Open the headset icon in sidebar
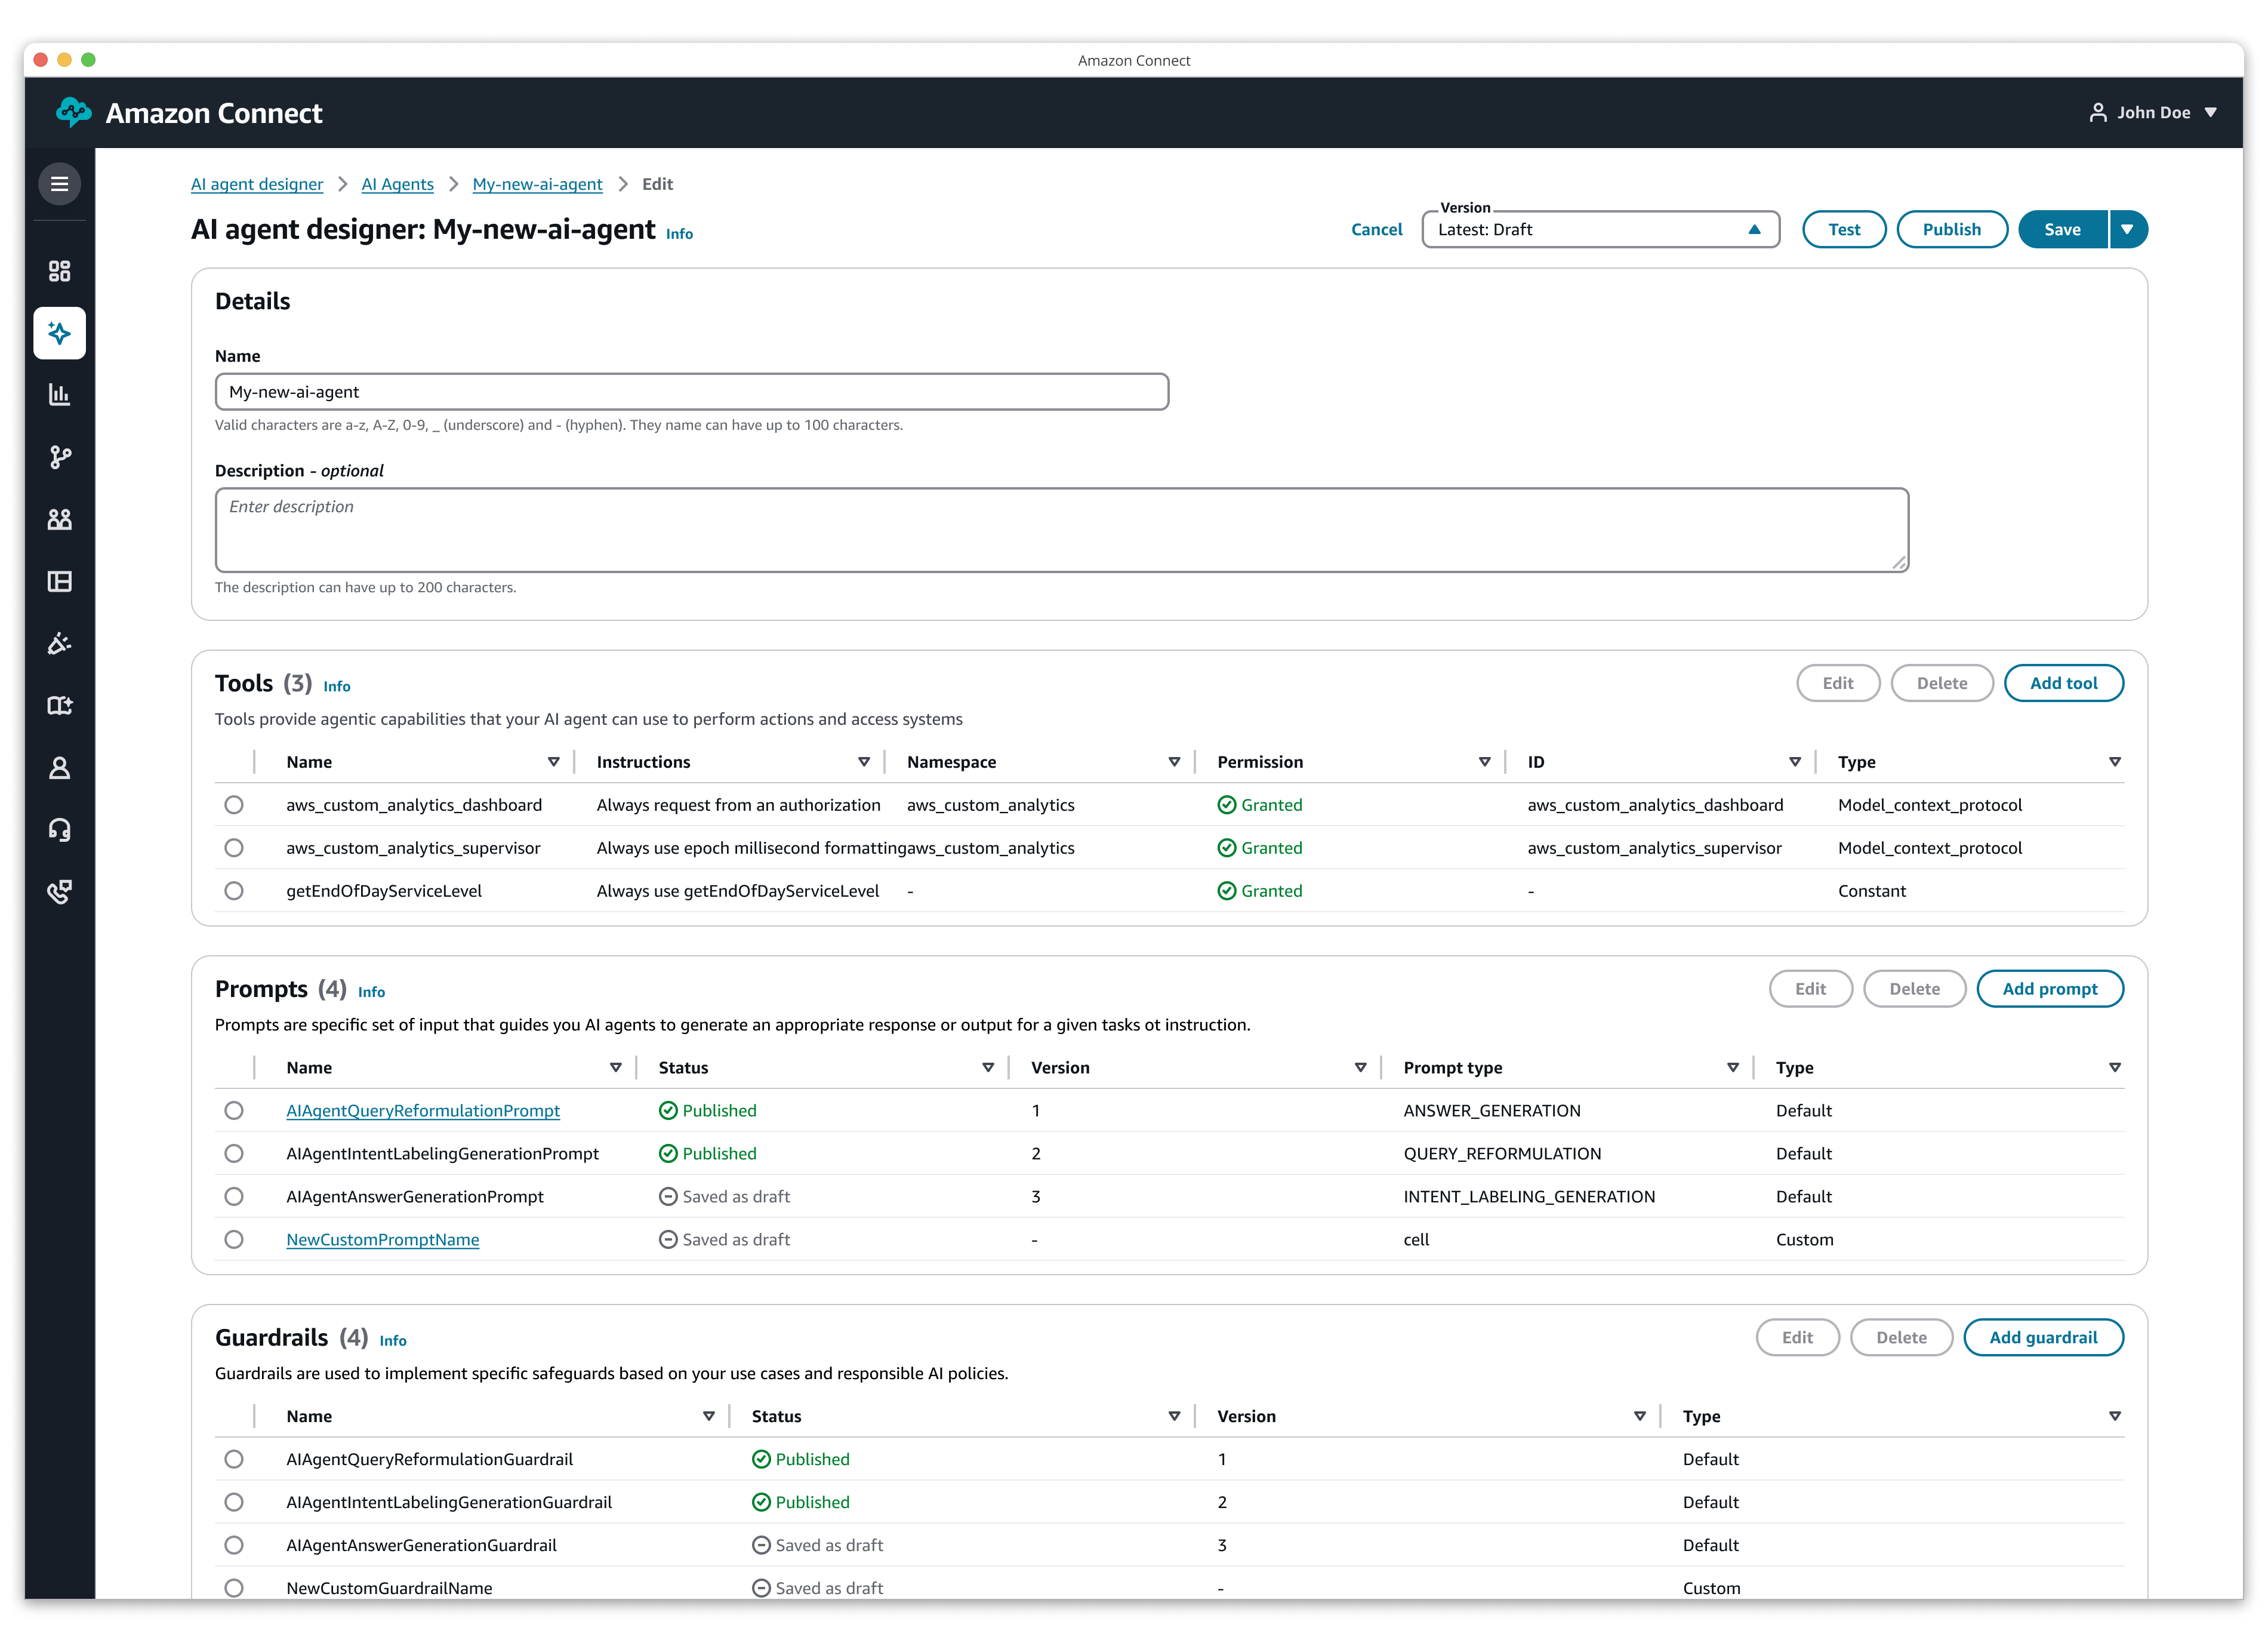Image resolution: width=2268 pixels, height=1643 pixels. pos(59,830)
